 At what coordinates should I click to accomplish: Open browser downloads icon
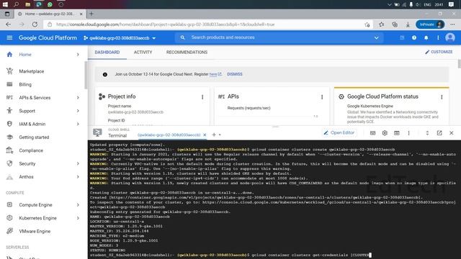point(408,24)
